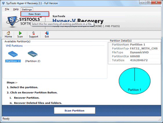The width and height of the screenshot is (163, 123).
Task: Minimize the Hyper-V Recovery window
Action: 142,3
